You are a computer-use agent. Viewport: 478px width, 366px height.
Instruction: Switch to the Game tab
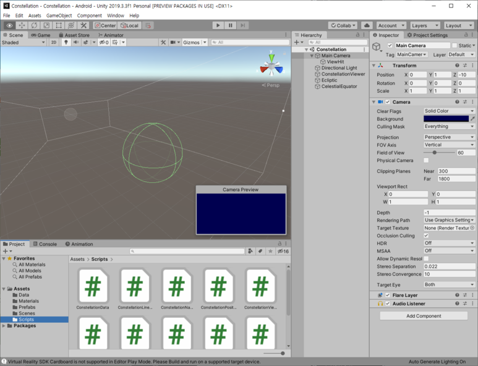[41, 35]
